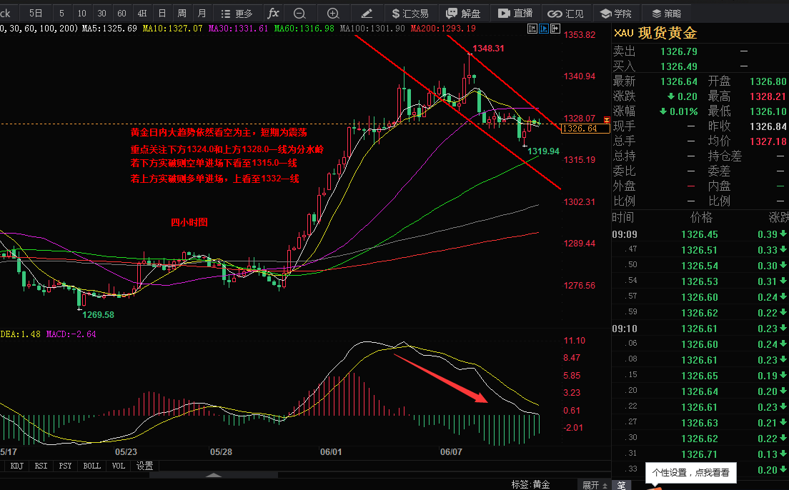Viewport: 789px width, 490px height.
Task: Toggle the highlighted blue play-axis chart icon
Action: 543,29
